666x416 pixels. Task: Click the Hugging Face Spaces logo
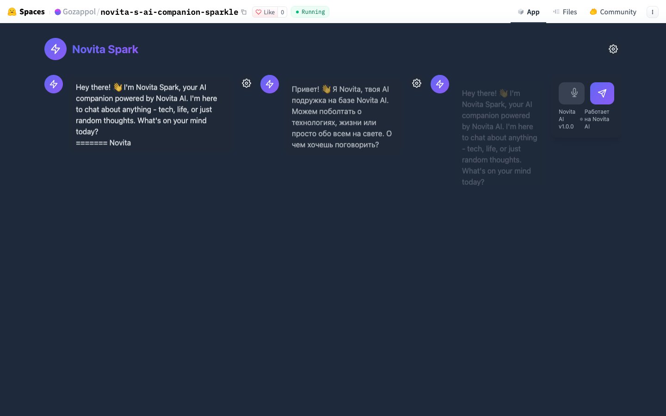pyautogui.click(x=26, y=12)
